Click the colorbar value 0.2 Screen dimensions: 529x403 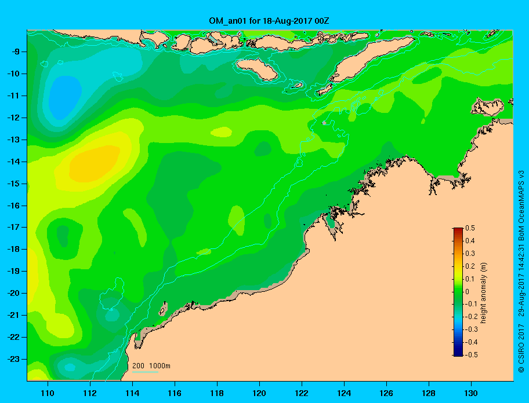[470, 266]
